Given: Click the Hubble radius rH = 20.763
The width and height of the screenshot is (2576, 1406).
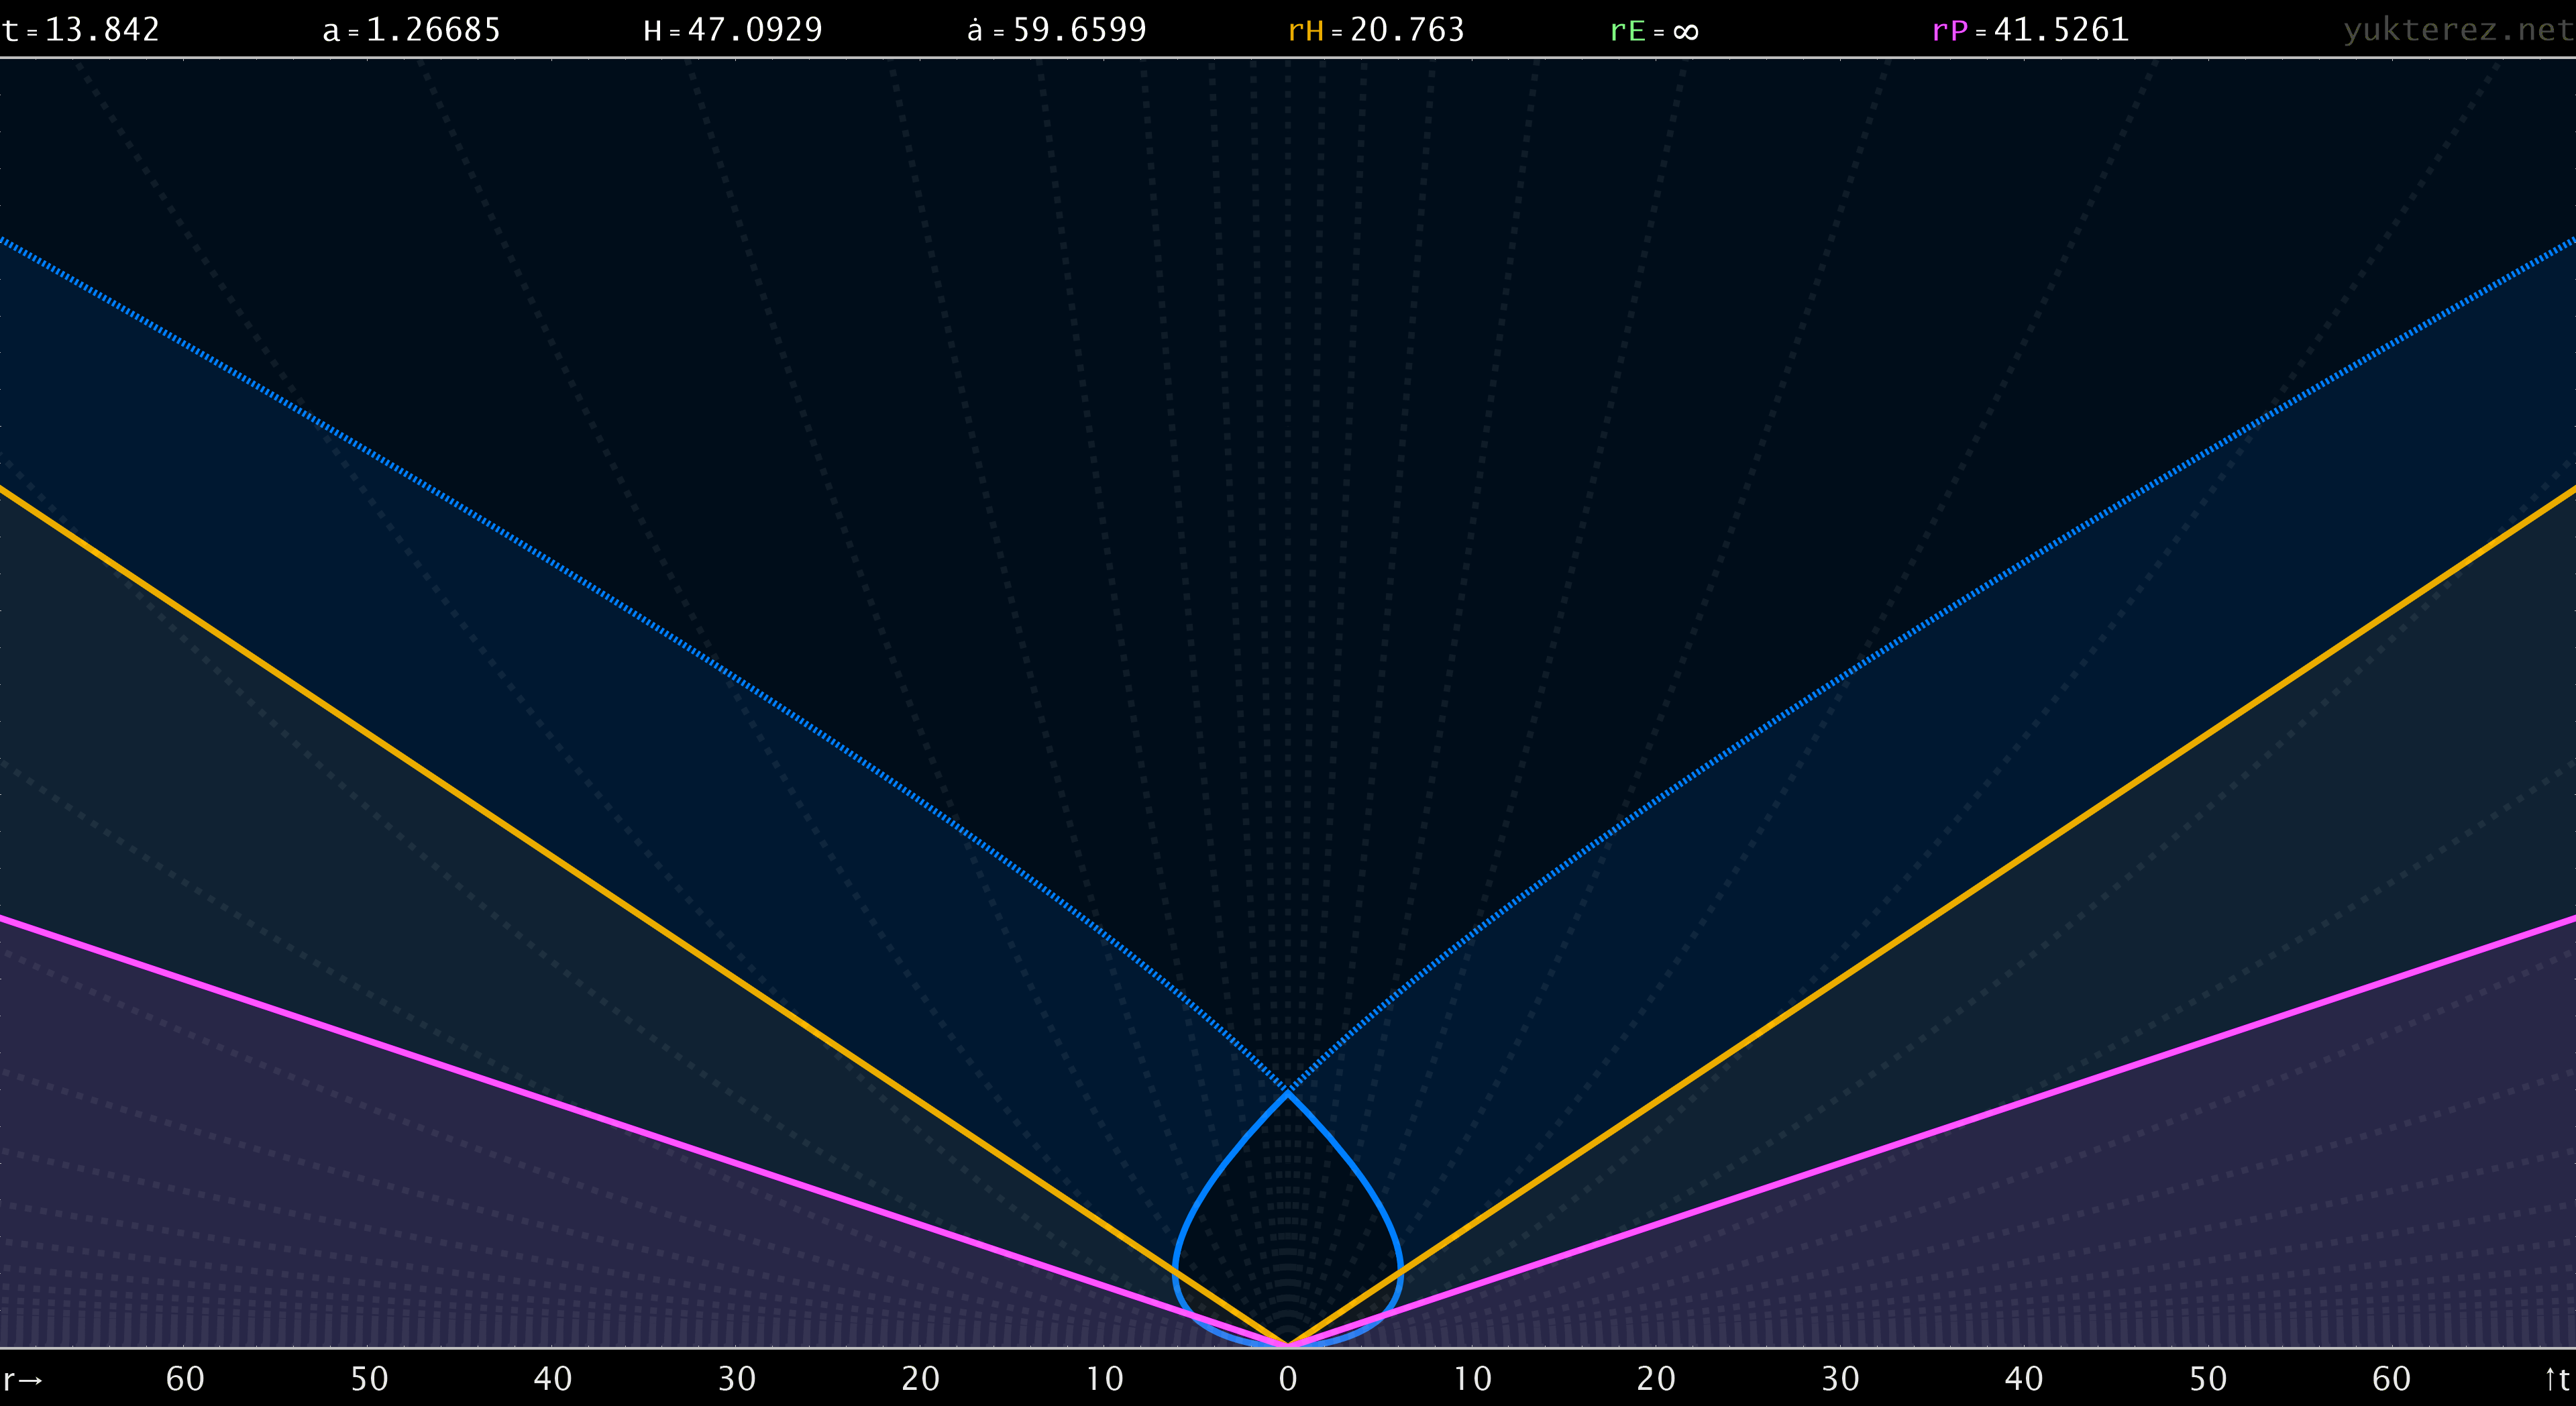Looking at the screenshot, I should point(1376,30).
